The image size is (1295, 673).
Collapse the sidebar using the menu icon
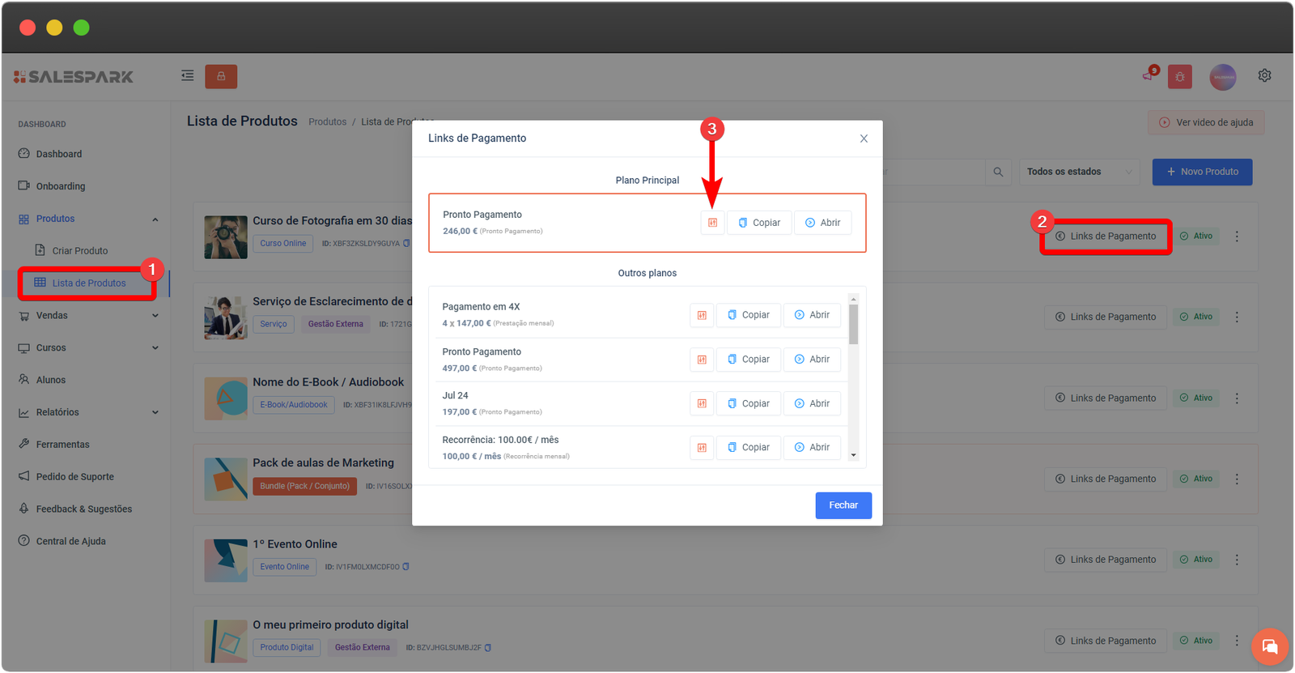coord(187,75)
